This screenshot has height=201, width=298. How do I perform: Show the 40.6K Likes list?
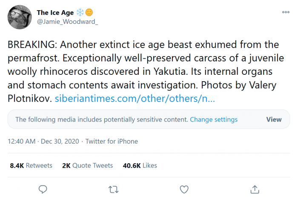tap(140, 165)
